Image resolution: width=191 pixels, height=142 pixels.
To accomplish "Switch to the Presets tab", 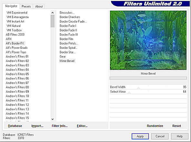I will (x=26, y=6).
